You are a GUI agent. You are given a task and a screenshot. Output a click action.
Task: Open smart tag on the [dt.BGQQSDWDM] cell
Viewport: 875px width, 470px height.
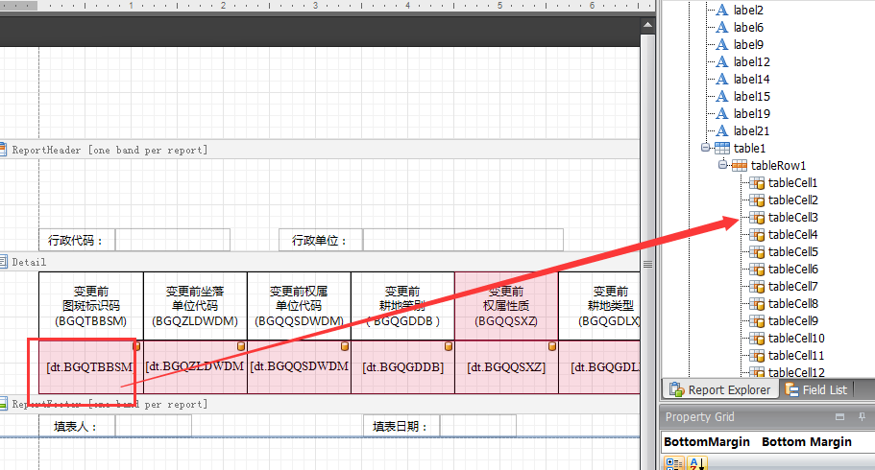coord(345,346)
